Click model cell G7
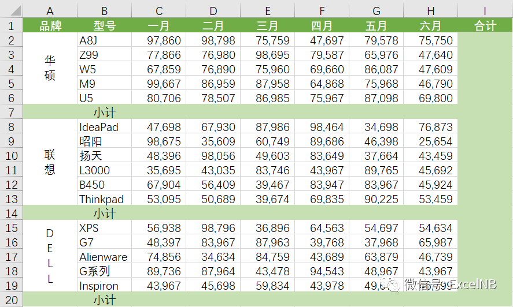The width and height of the screenshot is (513, 307). (x=104, y=242)
